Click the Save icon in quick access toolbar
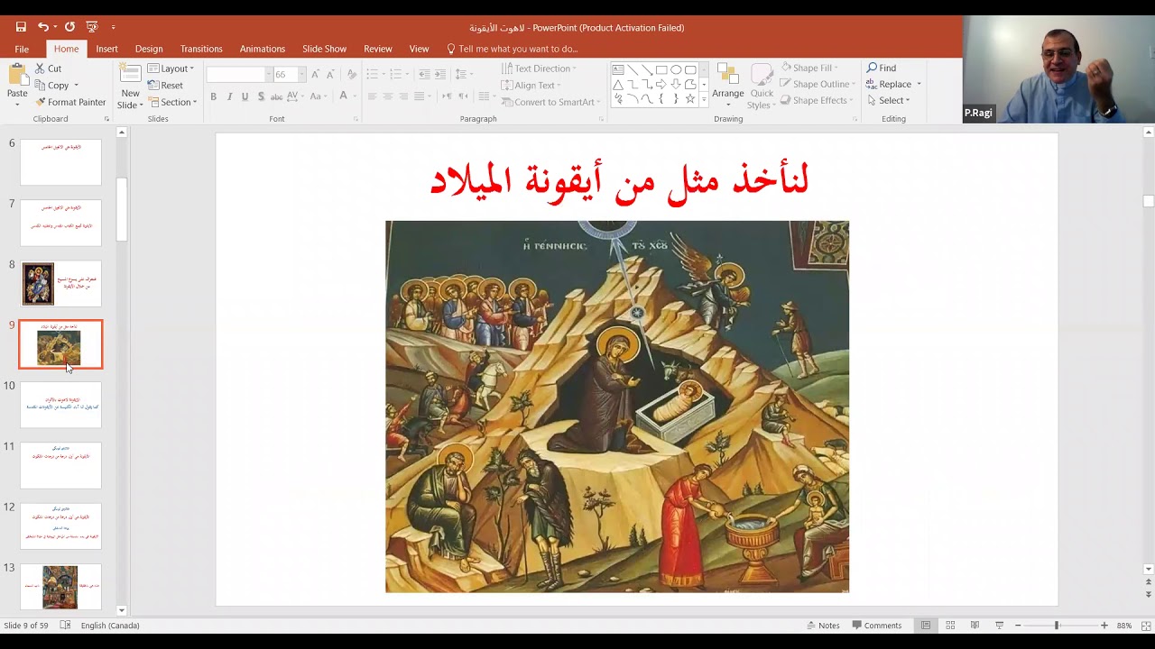This screenshot has width=1155, height=649. (21, 27)
